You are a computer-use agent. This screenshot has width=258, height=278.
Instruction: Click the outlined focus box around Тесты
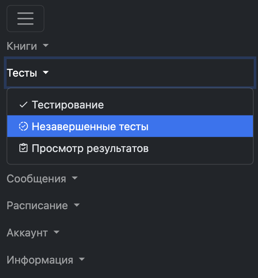(155, 73)
